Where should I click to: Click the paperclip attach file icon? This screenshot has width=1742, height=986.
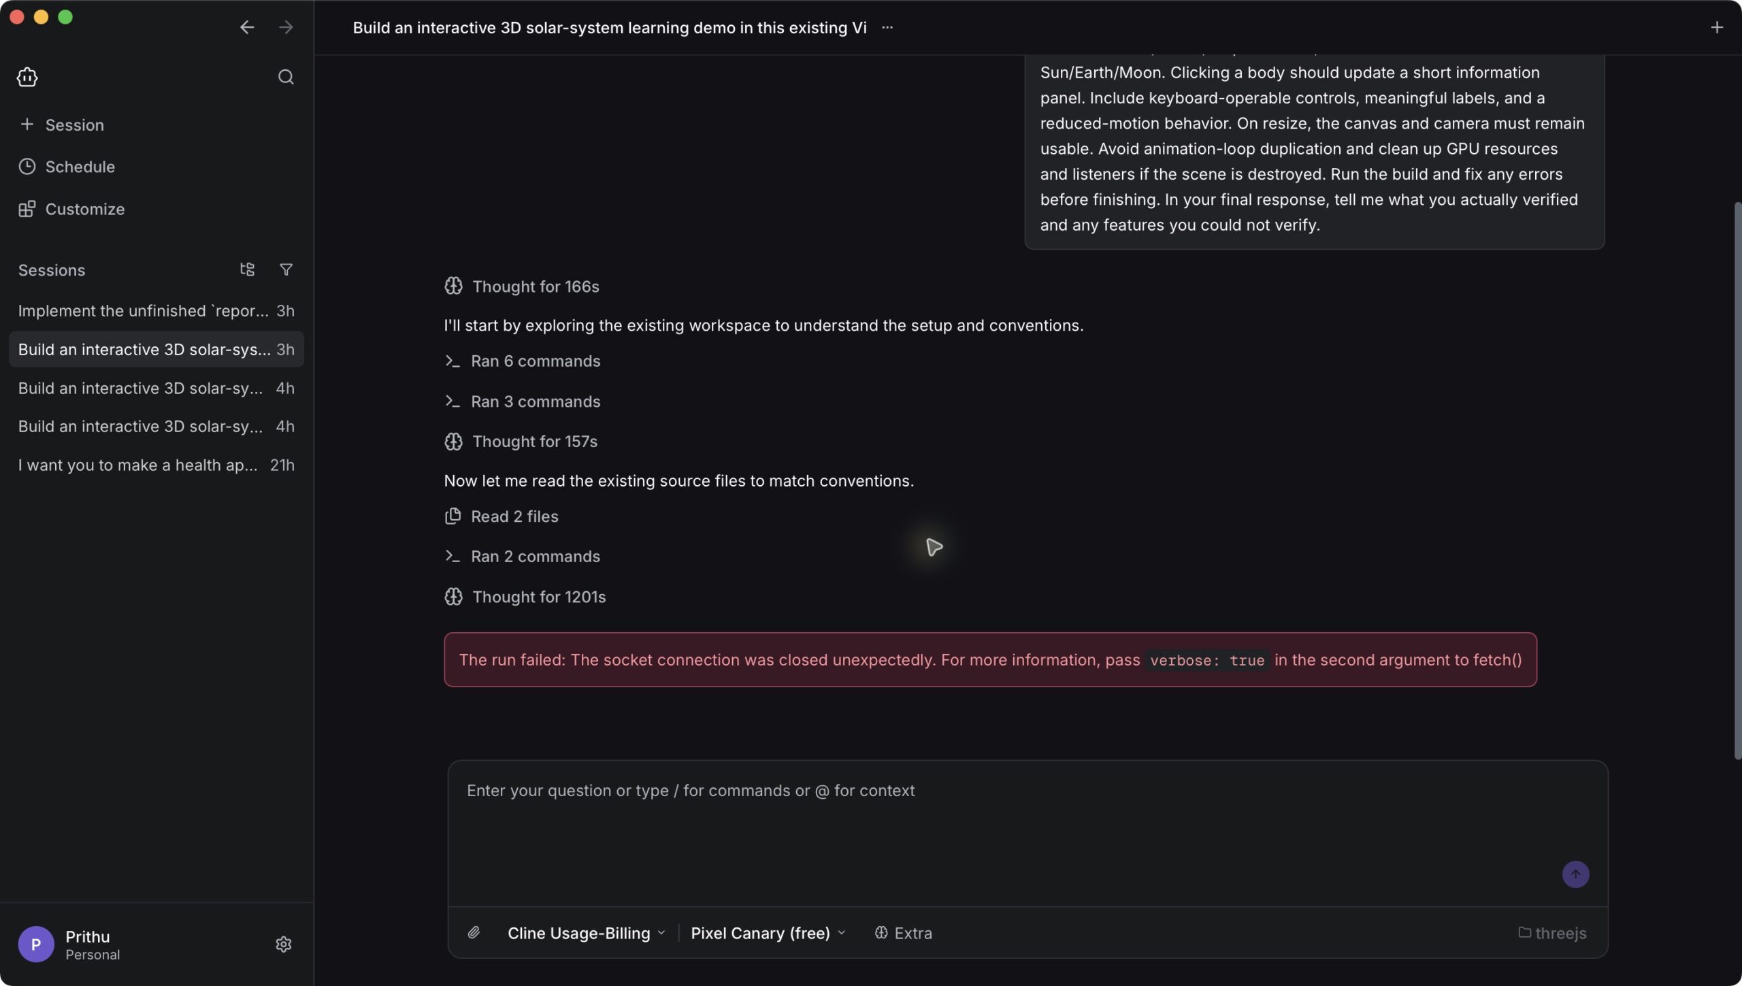click(x=474, y=932)
